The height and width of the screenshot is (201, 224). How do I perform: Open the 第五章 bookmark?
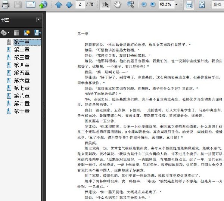tap(22, 73)
